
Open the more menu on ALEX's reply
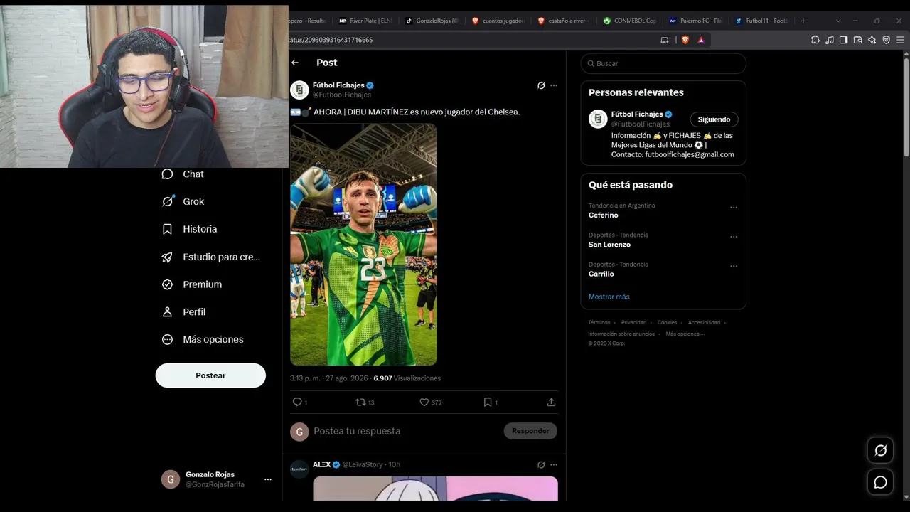tap(554, 464)
